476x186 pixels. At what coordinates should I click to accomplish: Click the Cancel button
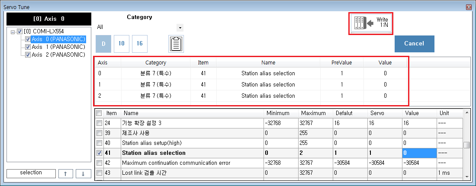[x=414, y=44]
